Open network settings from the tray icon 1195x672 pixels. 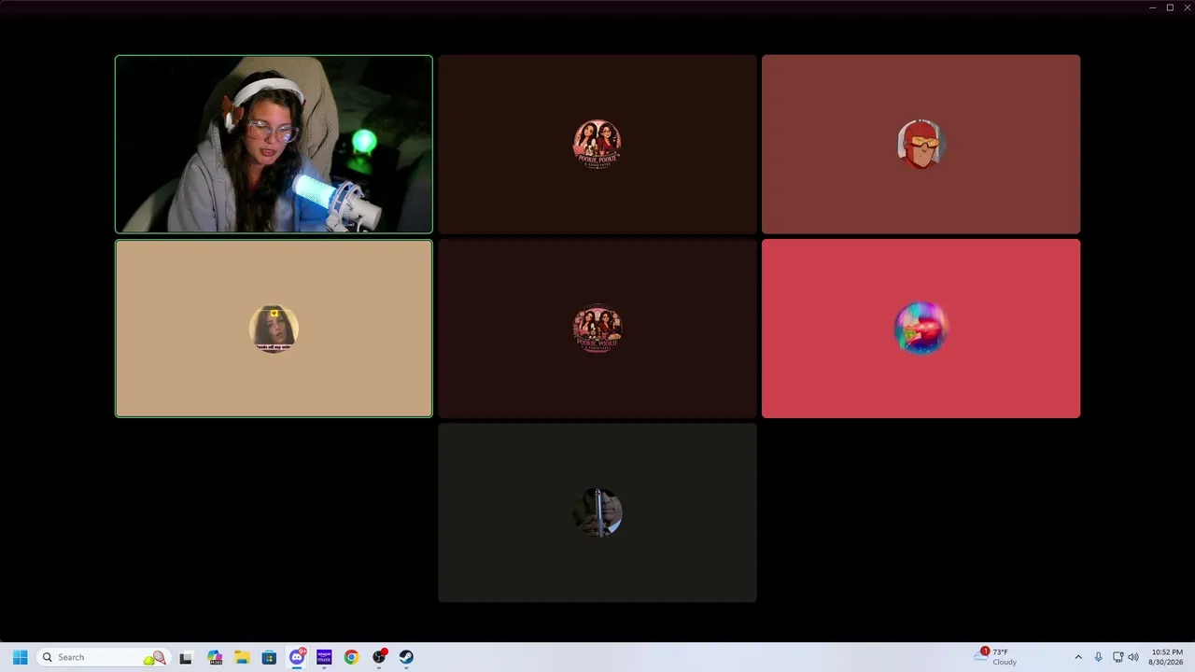click(1118, 657)
